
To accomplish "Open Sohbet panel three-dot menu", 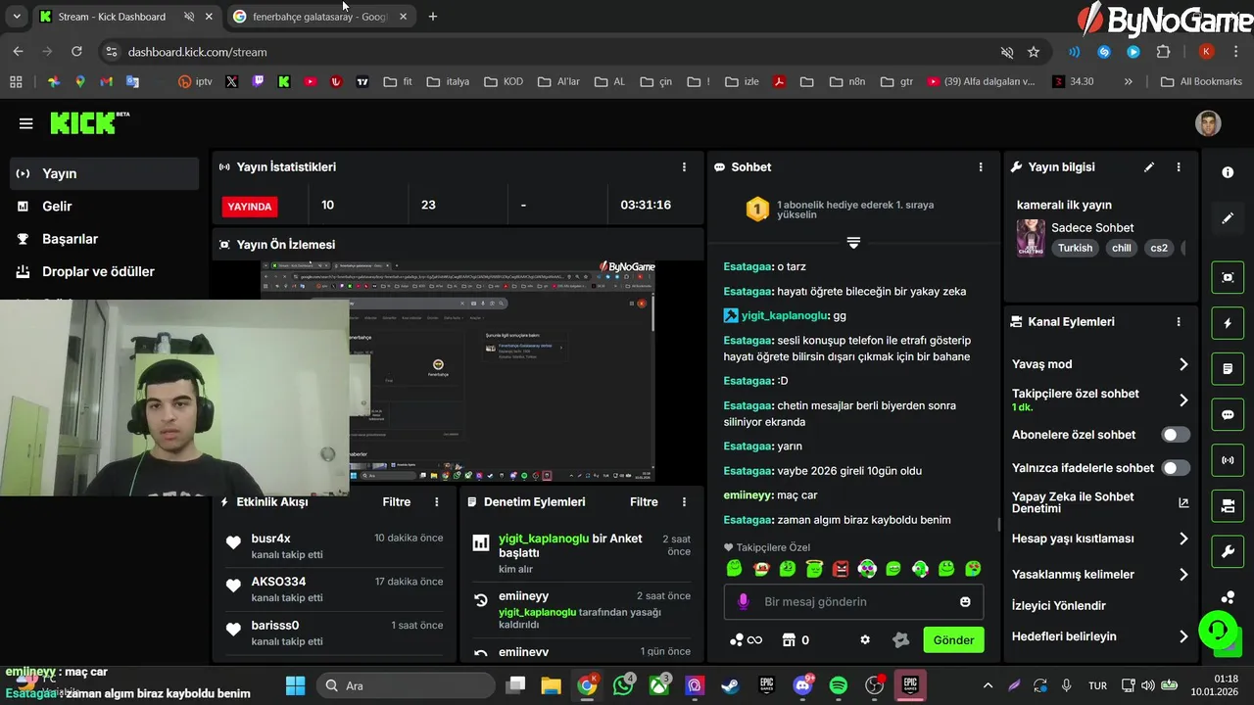I will 981,167.
